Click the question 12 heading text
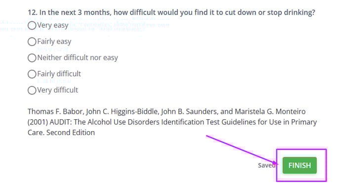This screenshot has width=340, height=189. point(171,12)
